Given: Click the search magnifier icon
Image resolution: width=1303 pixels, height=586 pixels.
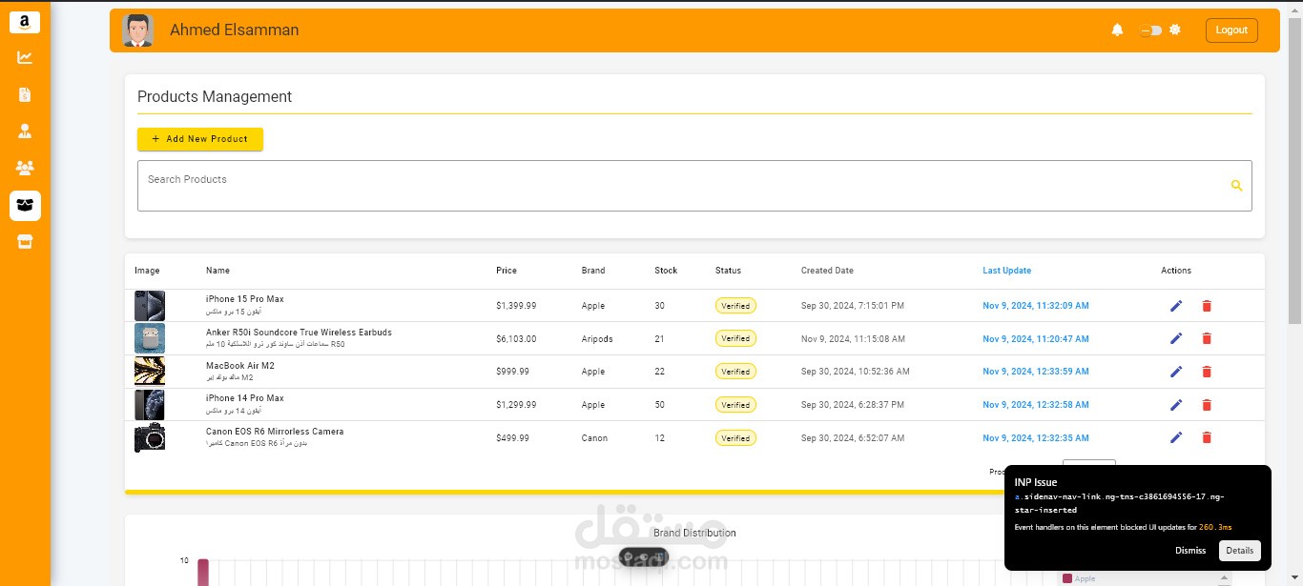Looking at the screenshot, I should (x=1237, y=186).
